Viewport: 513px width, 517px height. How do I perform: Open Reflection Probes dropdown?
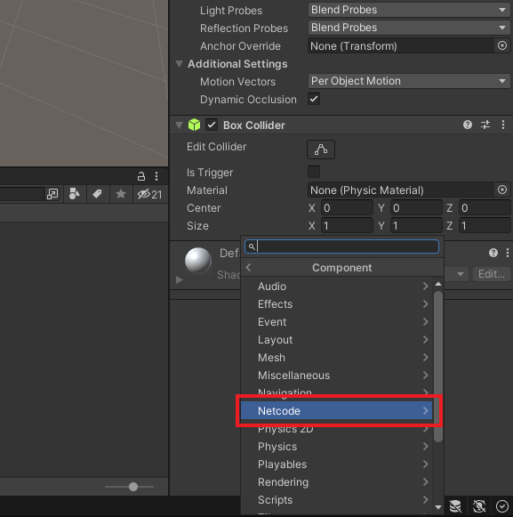coord(409,28)
